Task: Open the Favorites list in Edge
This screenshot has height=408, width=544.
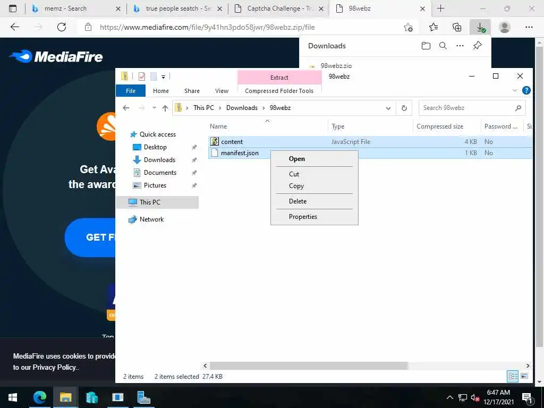Action: click(x=433, y=27)
